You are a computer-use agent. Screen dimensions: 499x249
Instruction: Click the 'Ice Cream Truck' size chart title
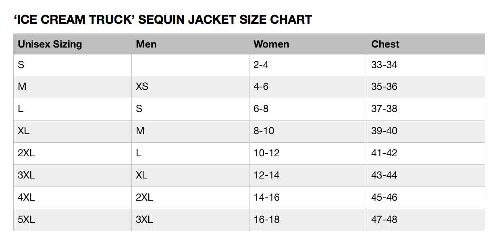tap(162, 19)
